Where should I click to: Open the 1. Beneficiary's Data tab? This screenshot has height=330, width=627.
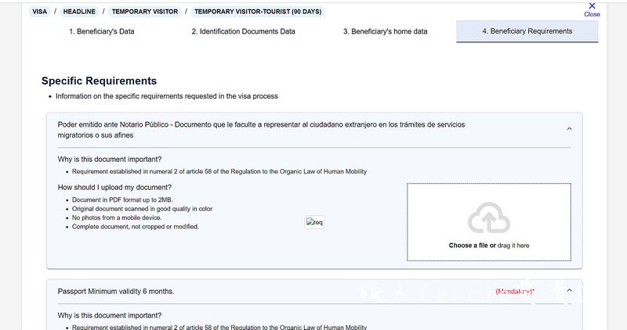(102, 31)
